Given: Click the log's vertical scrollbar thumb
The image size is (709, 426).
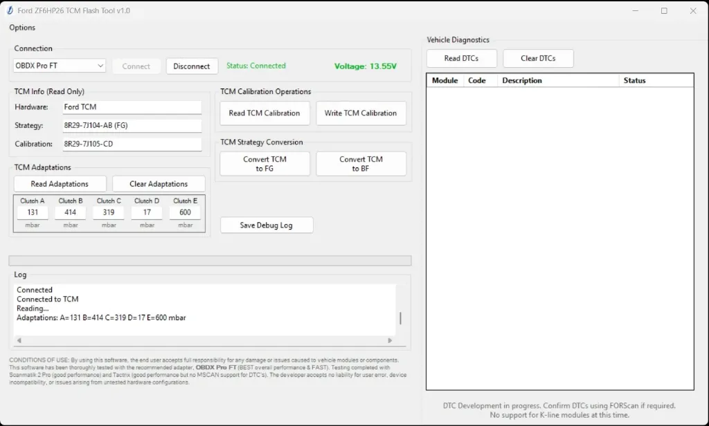Looking at the screenshot, I should [x=400, y=318].
